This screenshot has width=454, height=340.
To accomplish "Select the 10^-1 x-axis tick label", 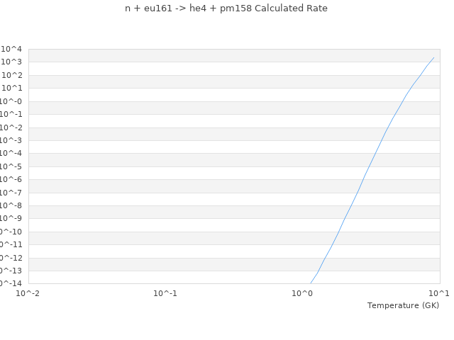I will 165,293.
